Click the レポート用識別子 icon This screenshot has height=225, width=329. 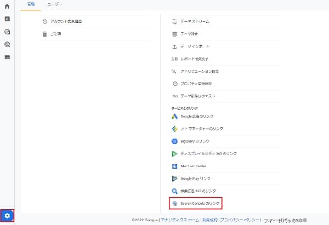click(174, 59)
